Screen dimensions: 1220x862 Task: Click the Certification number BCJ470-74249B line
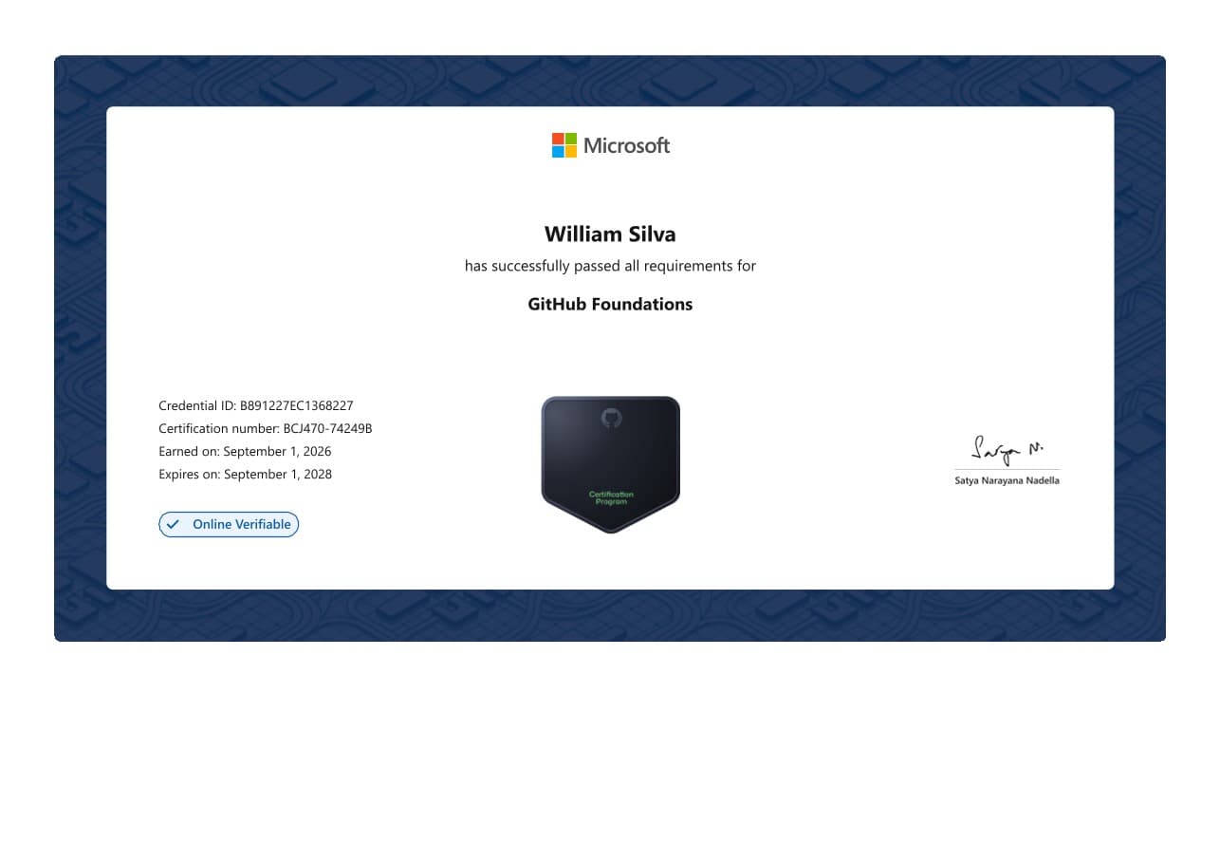(266, 428)
